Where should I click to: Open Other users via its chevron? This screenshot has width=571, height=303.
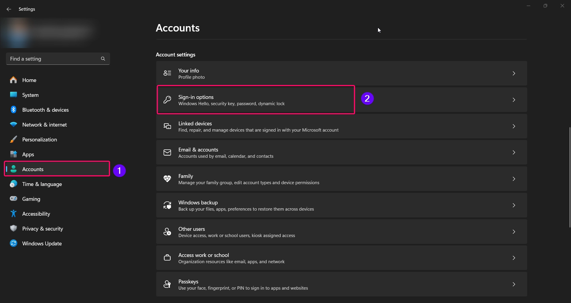click(514, 232)
